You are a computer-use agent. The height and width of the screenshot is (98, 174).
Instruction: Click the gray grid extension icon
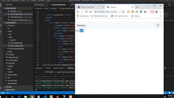pos(137,12)
